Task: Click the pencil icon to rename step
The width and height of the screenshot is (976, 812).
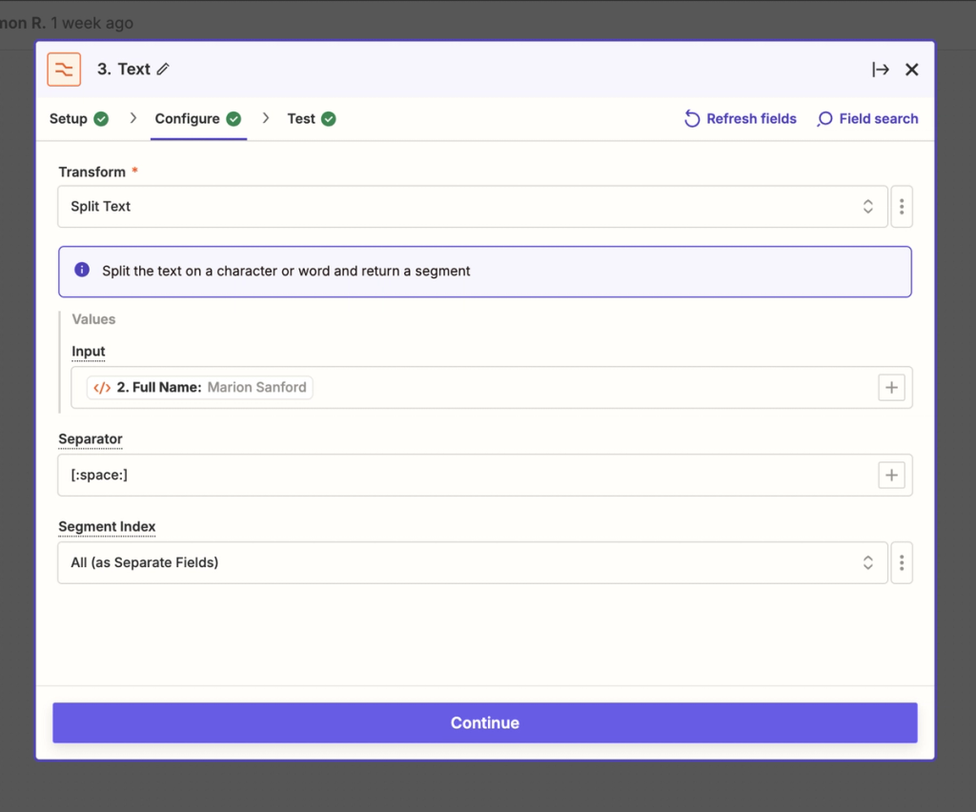Action: pos(163,69)
